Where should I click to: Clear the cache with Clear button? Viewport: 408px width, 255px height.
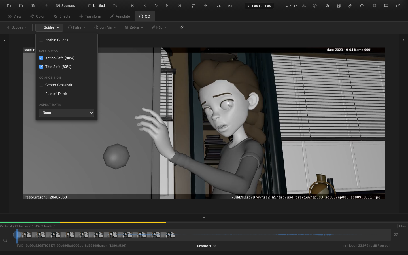point(402,226)
